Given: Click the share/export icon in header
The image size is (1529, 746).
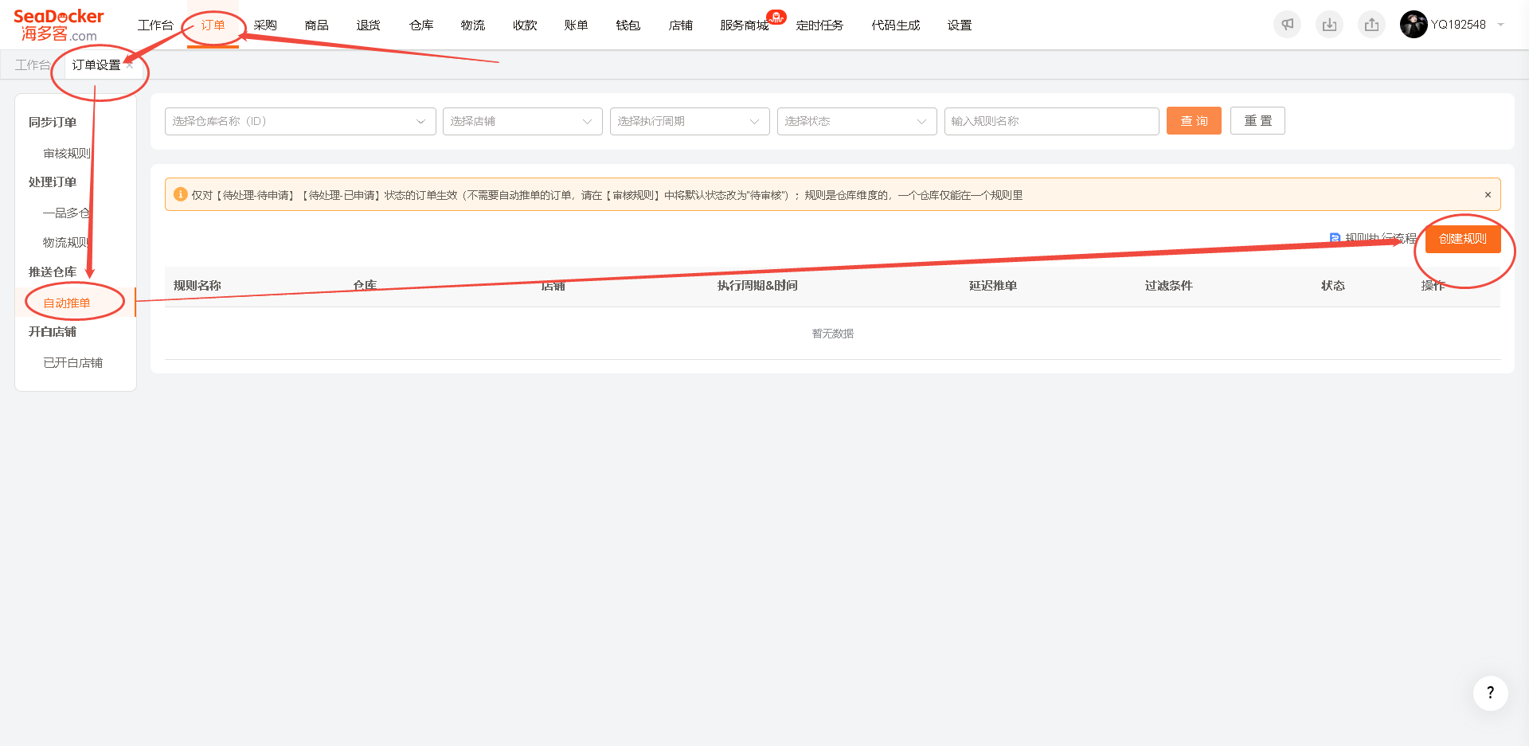Looking at the screenshot, I should point(1371,25).
